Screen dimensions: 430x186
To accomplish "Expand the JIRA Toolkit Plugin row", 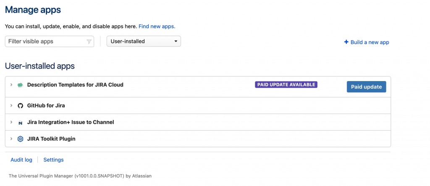I will click(x=12, y=139).
